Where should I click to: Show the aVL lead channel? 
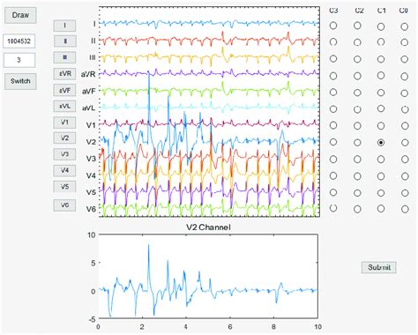(x=64, y=106)
